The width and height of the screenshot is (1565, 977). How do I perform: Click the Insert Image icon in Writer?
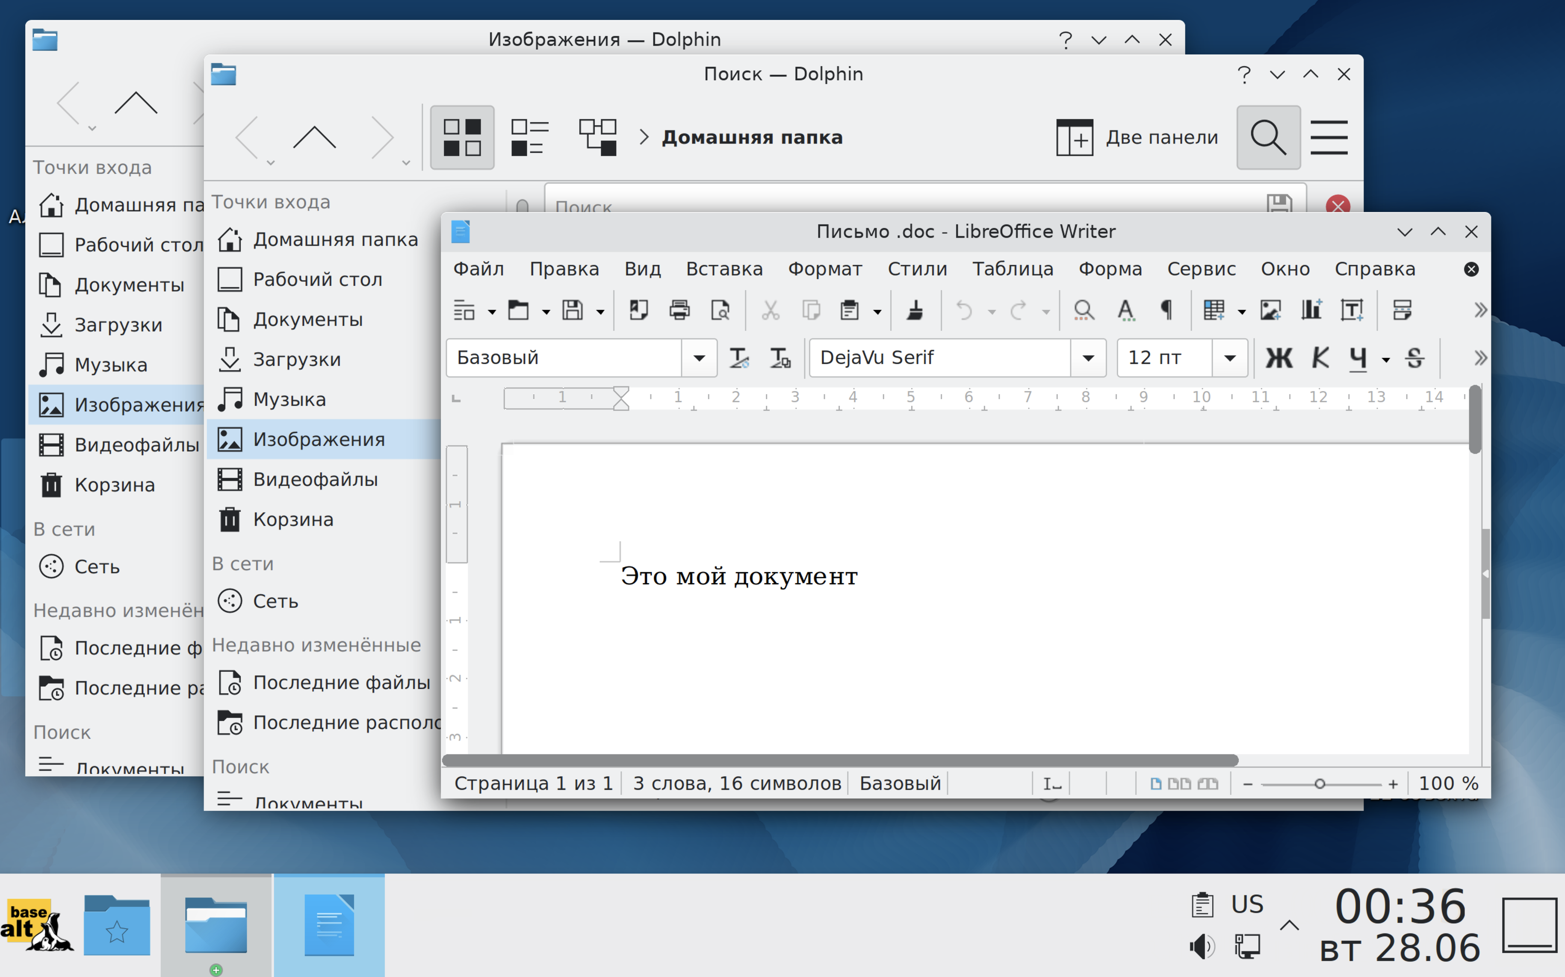tap(1270, 311)
